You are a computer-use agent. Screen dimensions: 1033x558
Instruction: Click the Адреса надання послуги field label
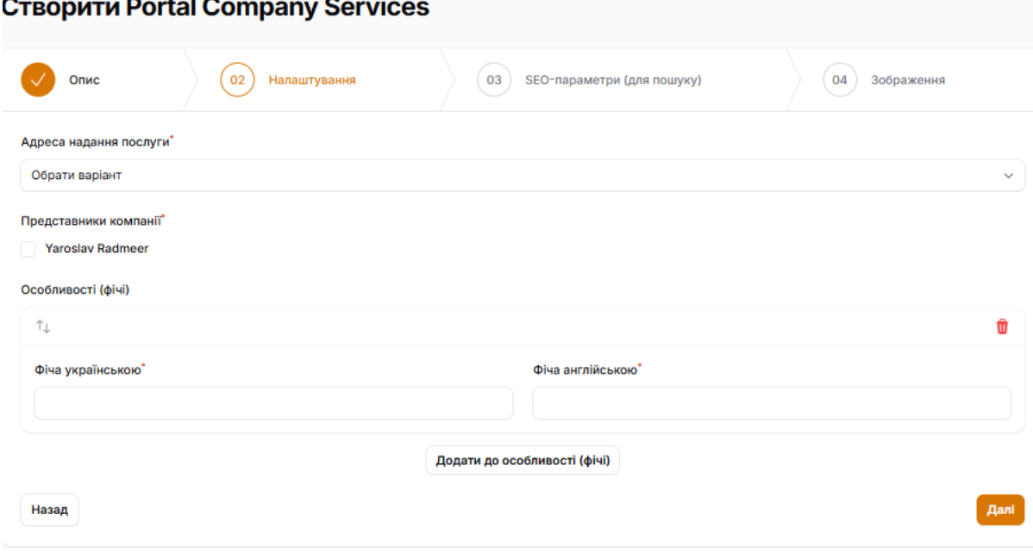pyautogui.click(x=95, y=140)
